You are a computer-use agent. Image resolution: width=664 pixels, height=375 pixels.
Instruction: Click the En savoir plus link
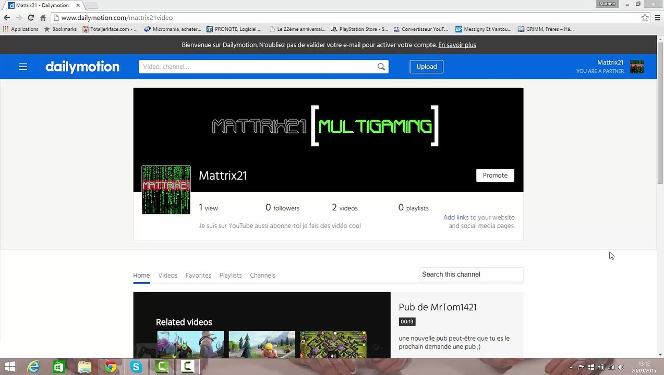click(x=457, y=45)
